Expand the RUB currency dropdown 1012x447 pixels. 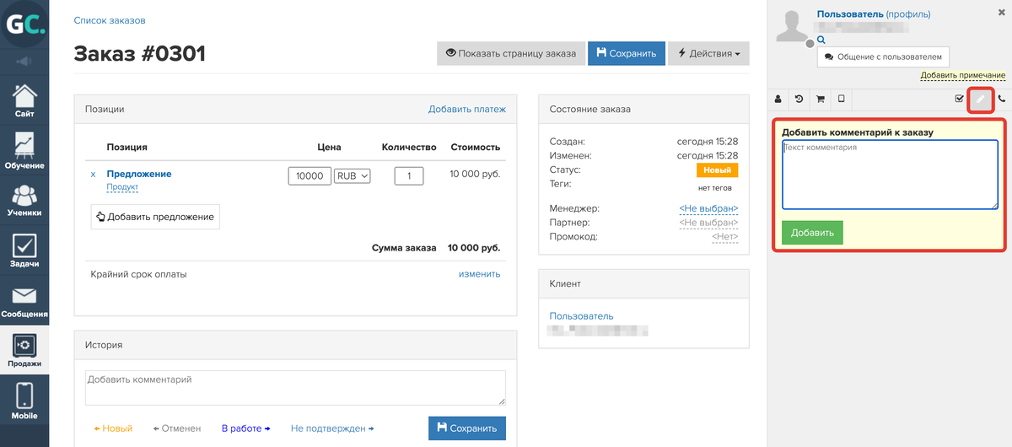(353, 176)
